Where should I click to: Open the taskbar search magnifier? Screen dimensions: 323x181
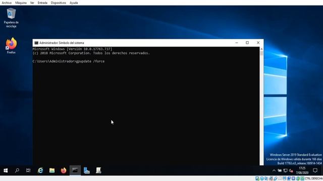click(x=17, y=170)
